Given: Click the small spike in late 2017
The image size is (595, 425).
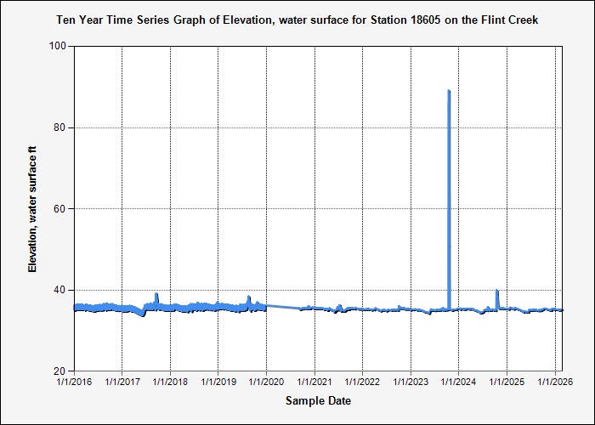Looking at the screenshot, I should 156,295.
